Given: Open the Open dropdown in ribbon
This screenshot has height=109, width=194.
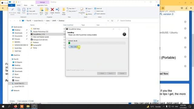Looking at the screenshot, I should [89, 8].
